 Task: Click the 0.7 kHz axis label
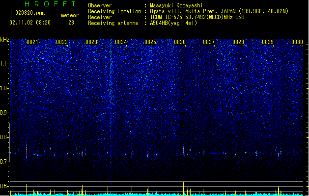point(4,162)
